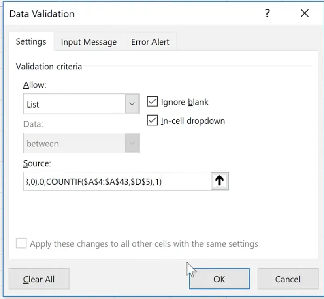Click the greyed arrow on the Data combo box
Screen dimensions: 324x299
[x=132, y=144]
